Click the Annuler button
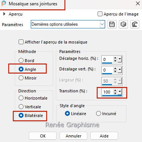This screenshot has height=142, width=142. tap(73, 136)
